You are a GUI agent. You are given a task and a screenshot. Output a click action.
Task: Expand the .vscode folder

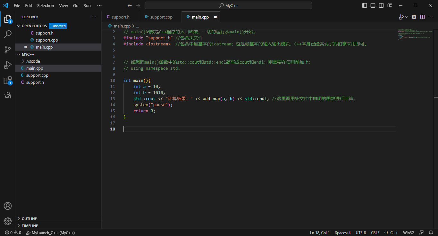pos(33,61)
